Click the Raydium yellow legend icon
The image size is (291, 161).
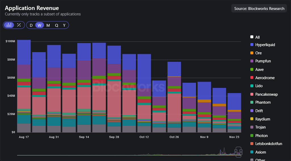(x=252, y=119)
